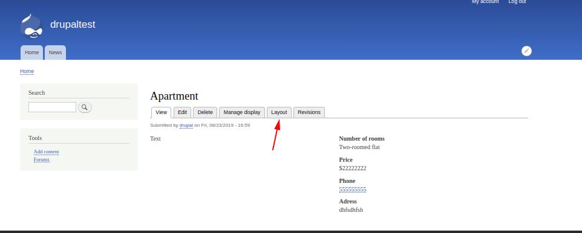Image resolution: width=582 pixels, height=233 pixels.
Task: Click the drupaltest site name
Action: 73,25
